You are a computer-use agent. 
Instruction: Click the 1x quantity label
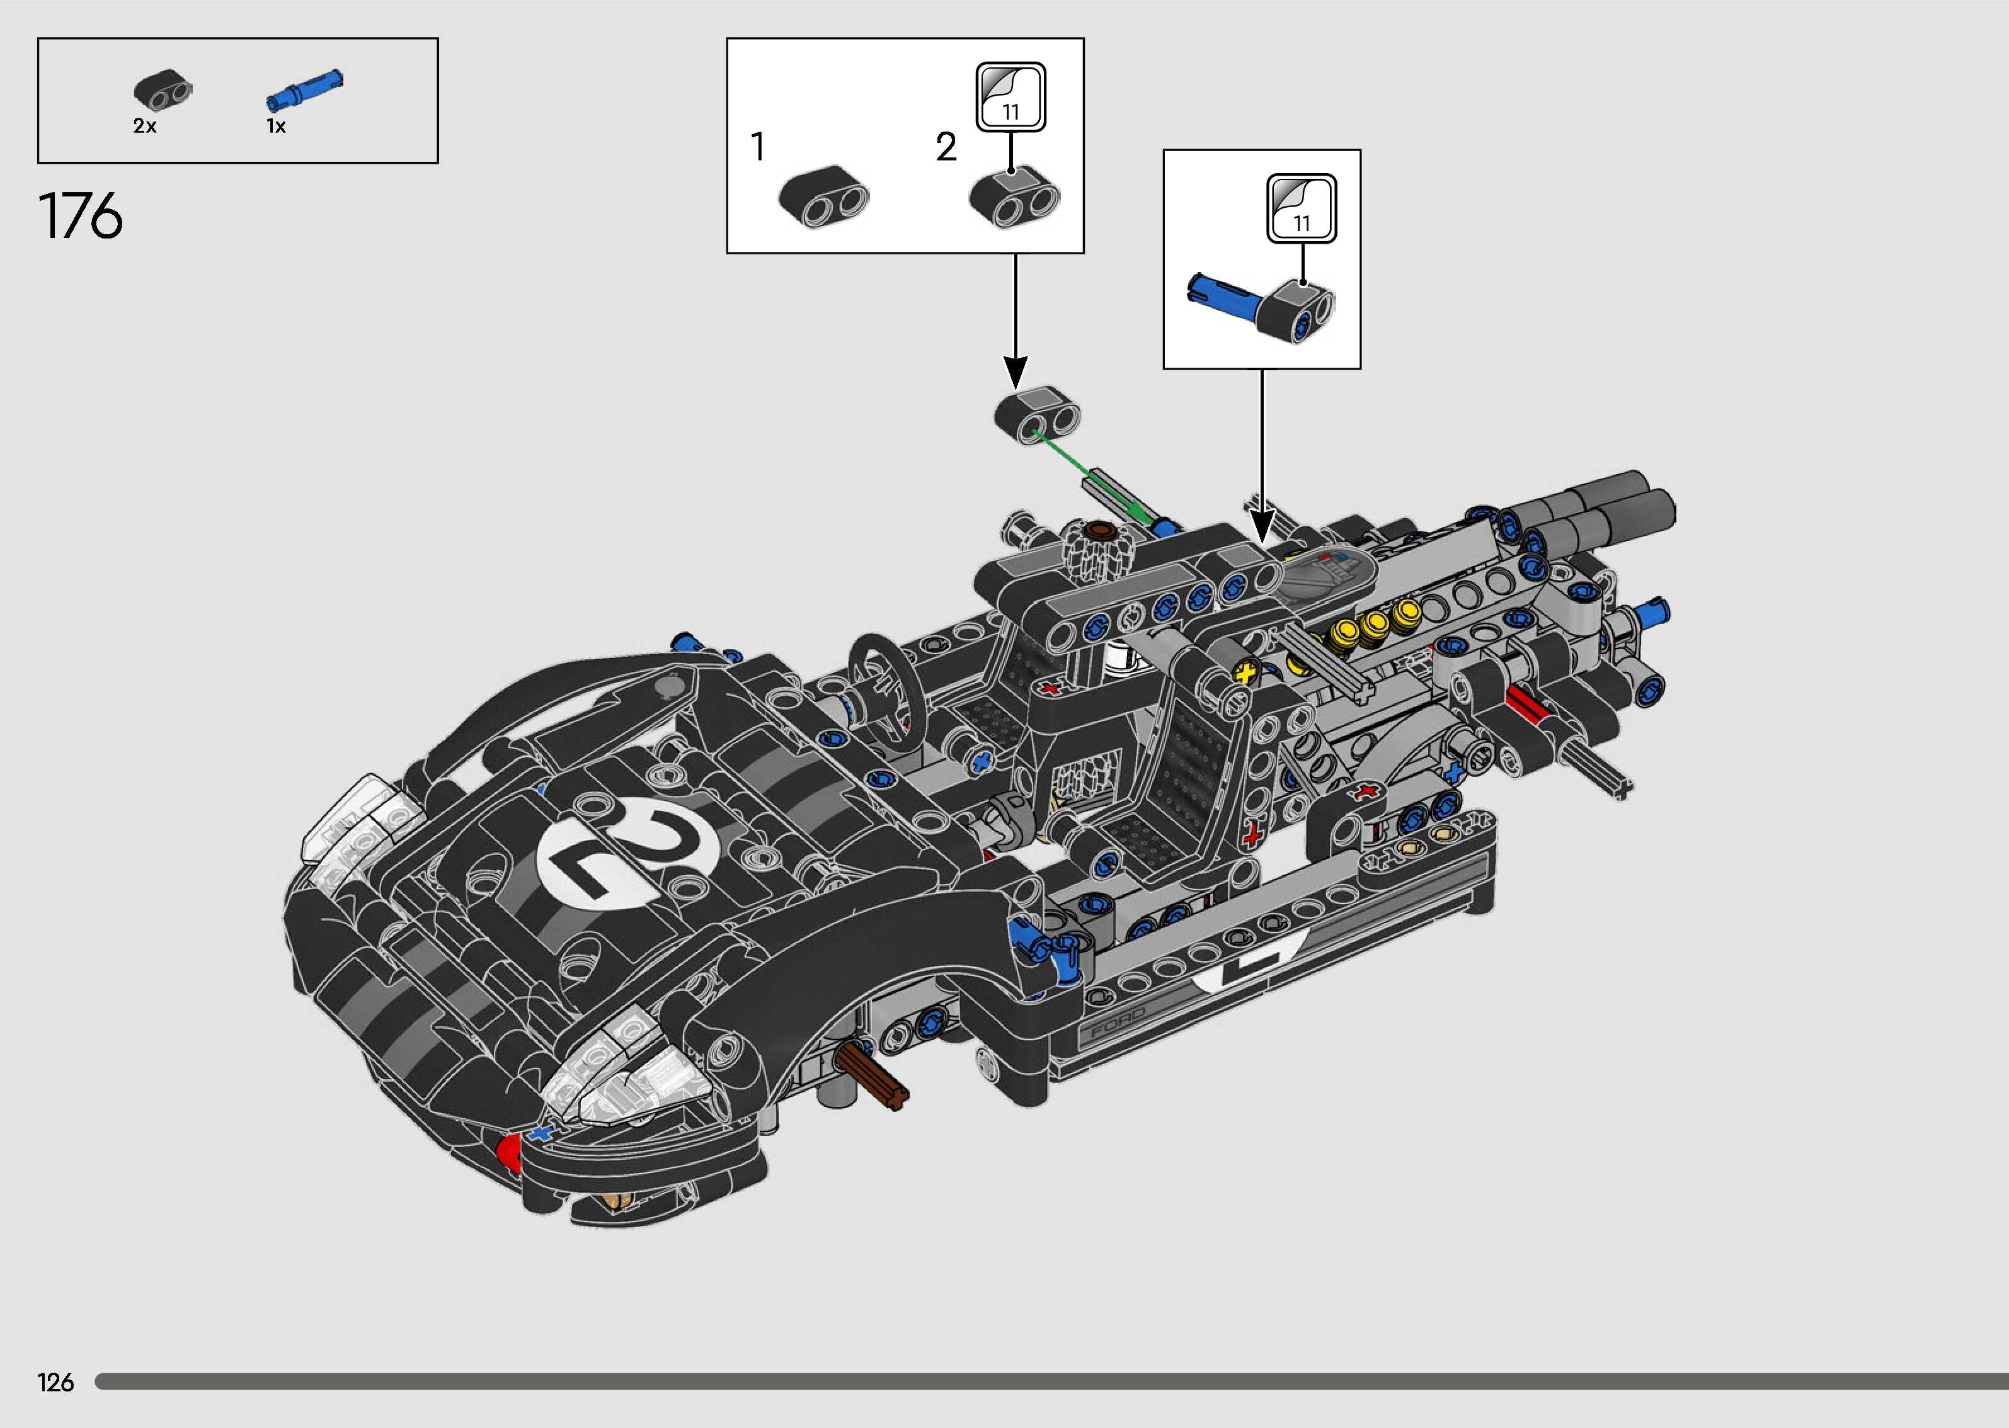tap(276, 127)
